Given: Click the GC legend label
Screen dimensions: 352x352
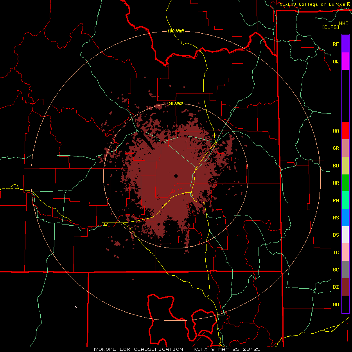Looking at the screenshot, I should [336, 270].
